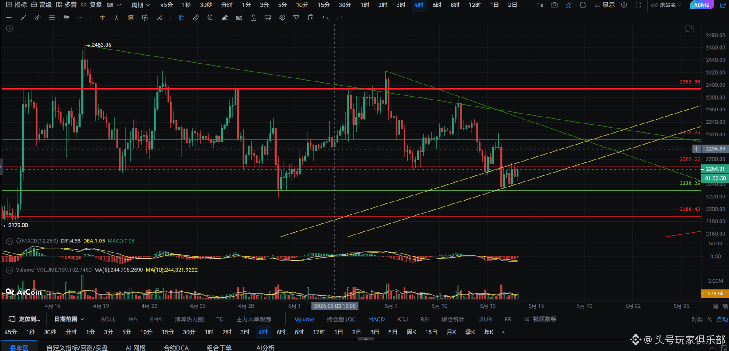Select the 1日 timeframe in top bar
Viewport: 729px width, 351px height.
(x=494, y=5)
